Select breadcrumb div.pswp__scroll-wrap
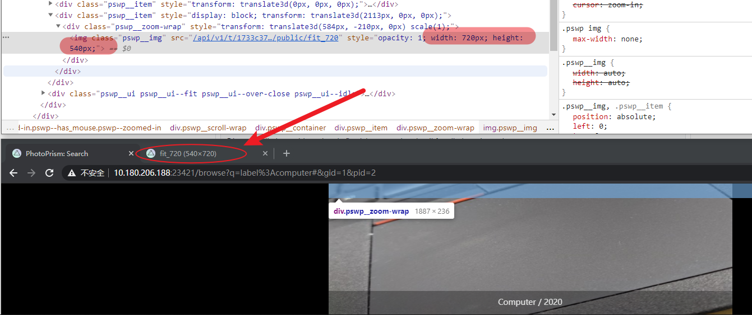752x315 pixels. [x=208, y=128]
